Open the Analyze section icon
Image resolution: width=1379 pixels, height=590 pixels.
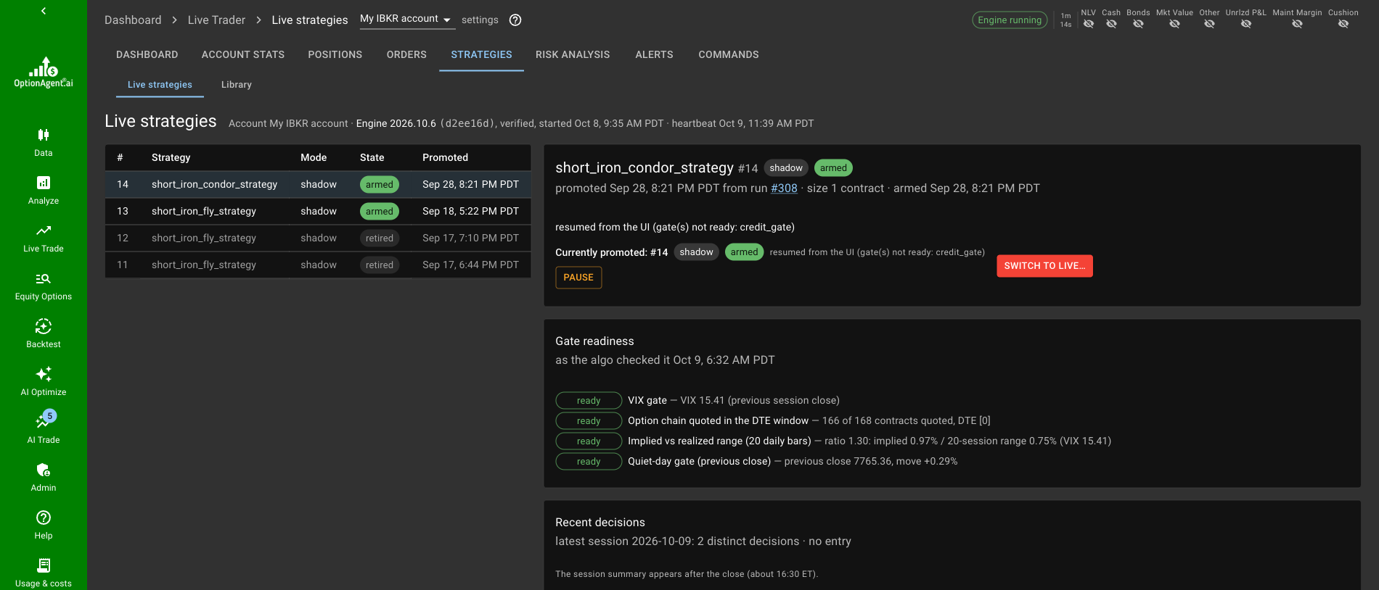coord(44,183)
